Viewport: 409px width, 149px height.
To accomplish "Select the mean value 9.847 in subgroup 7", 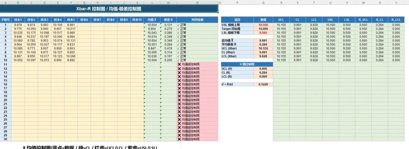I will [x=152, y=48].
